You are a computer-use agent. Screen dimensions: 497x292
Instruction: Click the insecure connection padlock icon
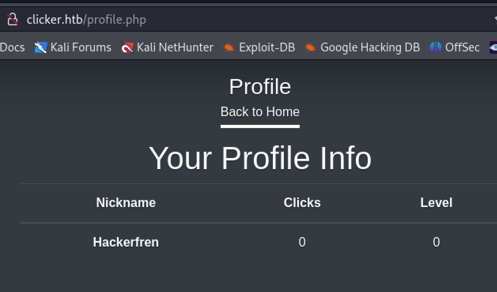point(13,19)
